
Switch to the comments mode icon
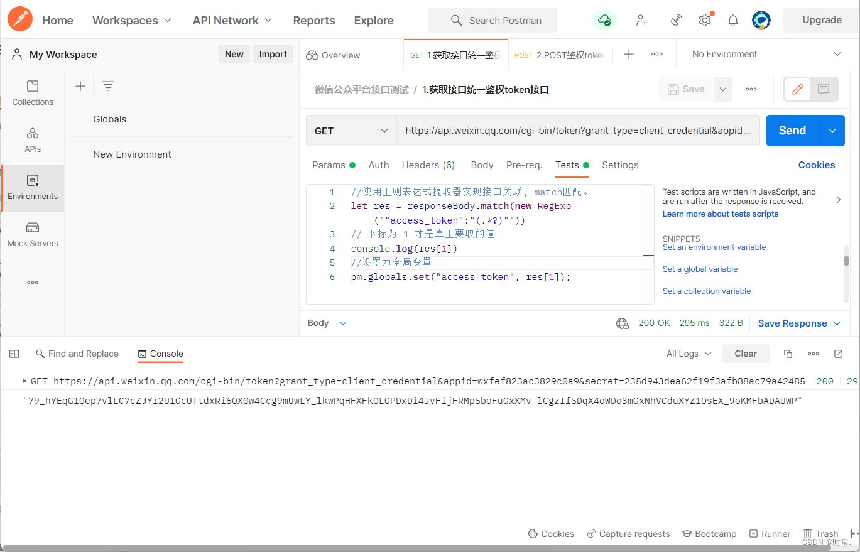(x=824, y=89)
